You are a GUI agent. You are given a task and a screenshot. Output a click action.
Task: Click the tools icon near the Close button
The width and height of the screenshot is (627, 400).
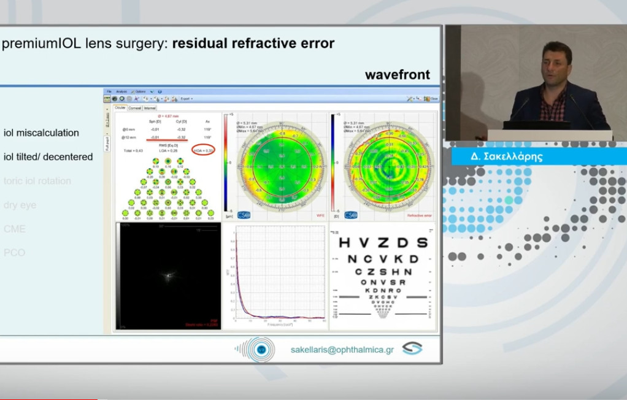coord(410,99)
